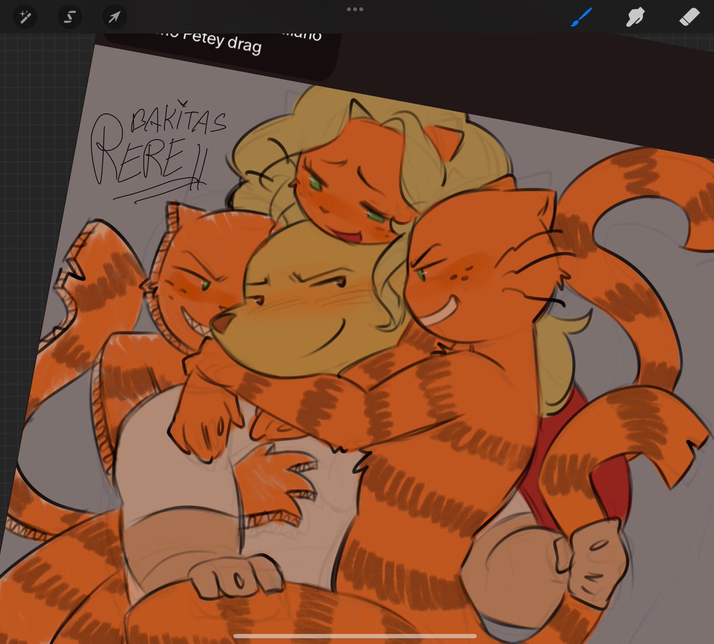The width and height of the screenshot is (714, 644).
Task: Activate the Transform arrow tool
Action: point(114,17)
